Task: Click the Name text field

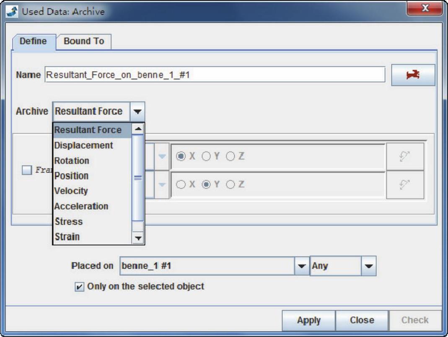Action: 214,75
